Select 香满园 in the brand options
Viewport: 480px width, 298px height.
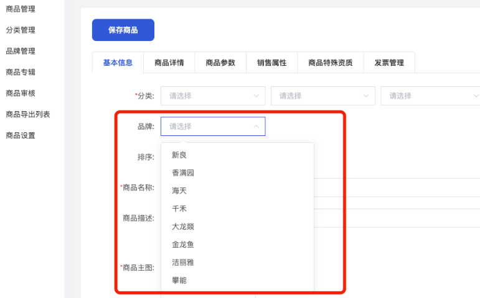183,173
